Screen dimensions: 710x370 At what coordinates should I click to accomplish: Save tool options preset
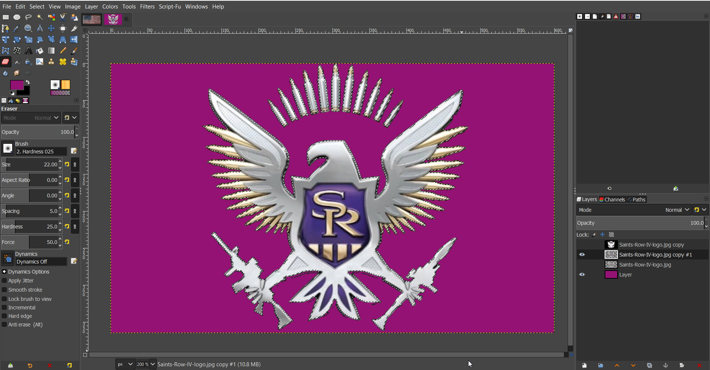coord(10,365)
